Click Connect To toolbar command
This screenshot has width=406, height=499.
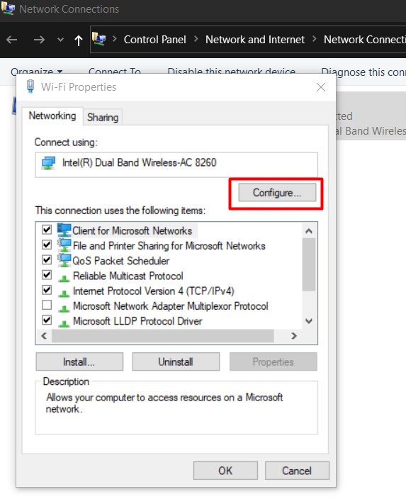click(x=115, y=72)
